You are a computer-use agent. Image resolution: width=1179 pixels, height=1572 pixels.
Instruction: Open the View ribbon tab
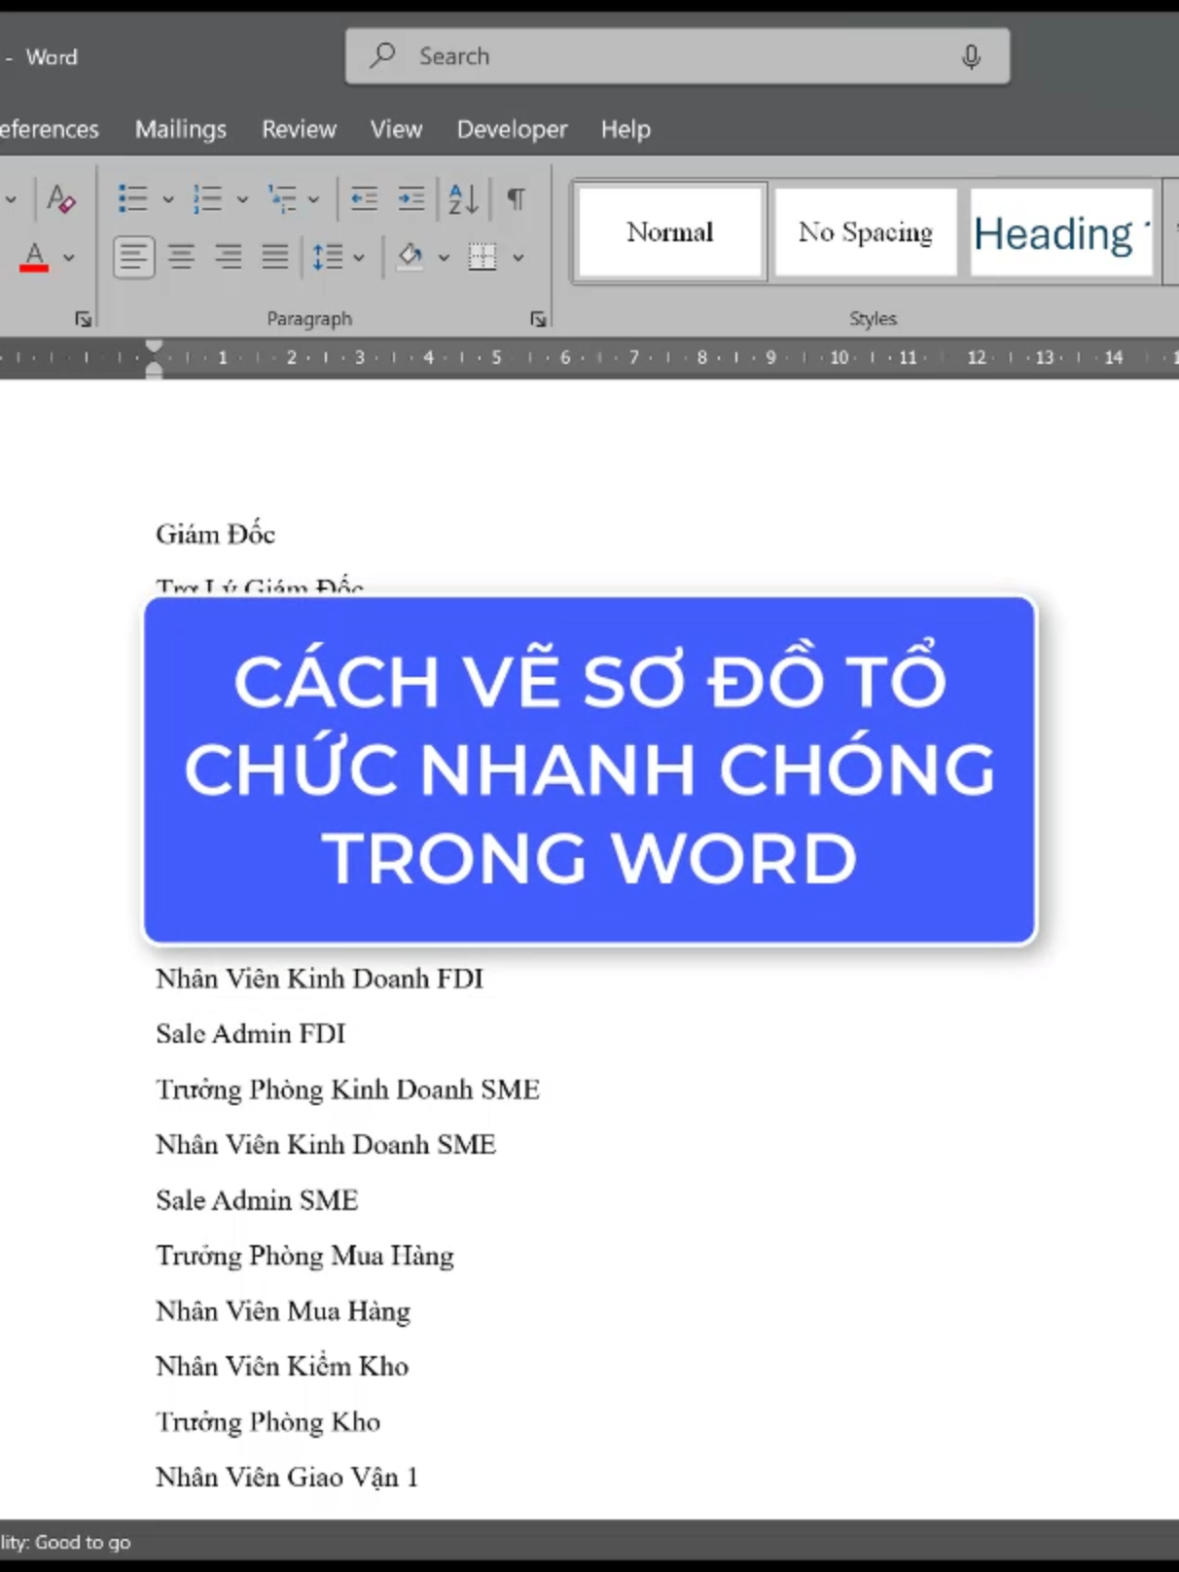[396, 129]
